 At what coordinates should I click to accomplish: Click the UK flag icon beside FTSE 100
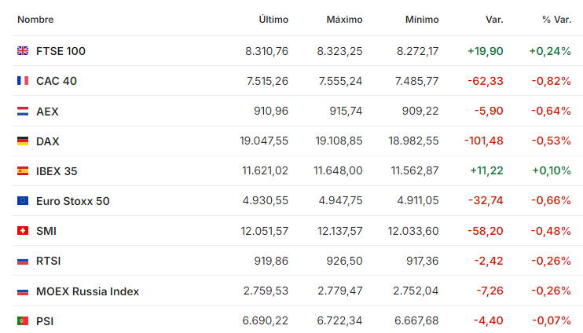click(x=23, y=51)
